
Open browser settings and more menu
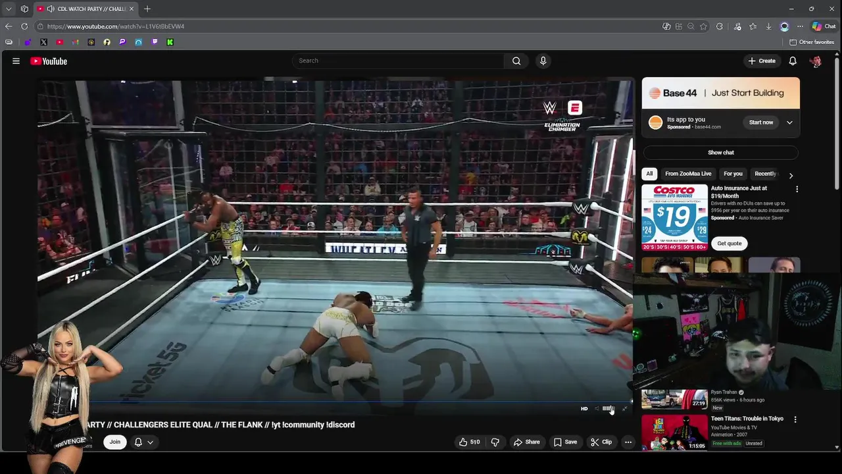(x=800, y=26)
